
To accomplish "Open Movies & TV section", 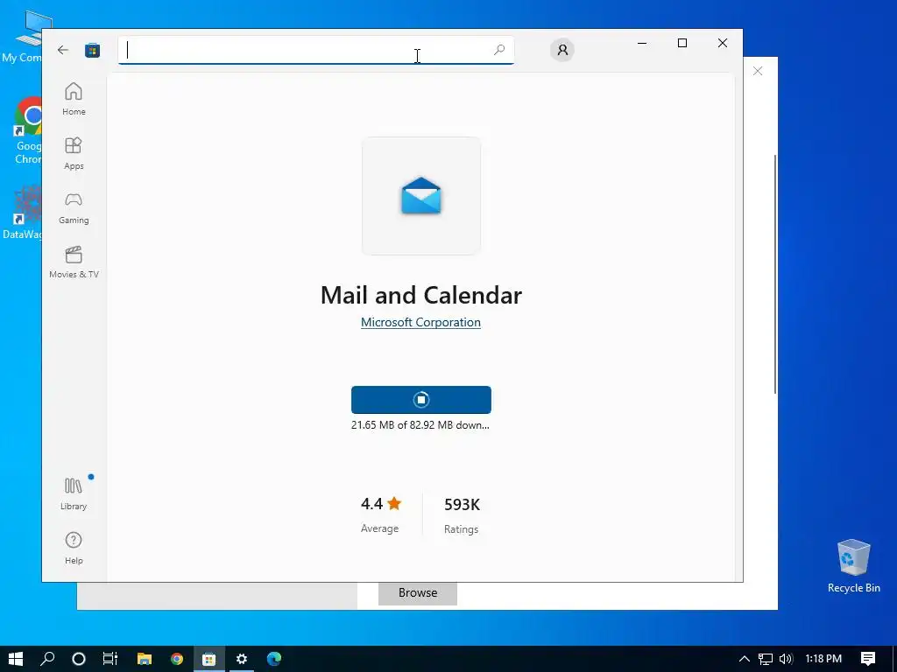I will click(x=74, y=262).
